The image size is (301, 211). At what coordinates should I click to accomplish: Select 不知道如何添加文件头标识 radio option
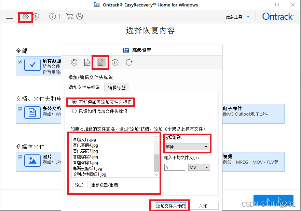point(102,102)
